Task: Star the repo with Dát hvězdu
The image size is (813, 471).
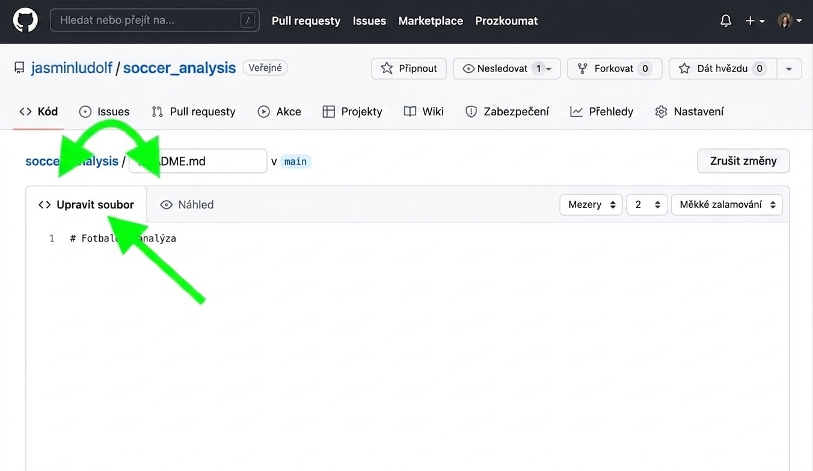Action: click(723, 68)
